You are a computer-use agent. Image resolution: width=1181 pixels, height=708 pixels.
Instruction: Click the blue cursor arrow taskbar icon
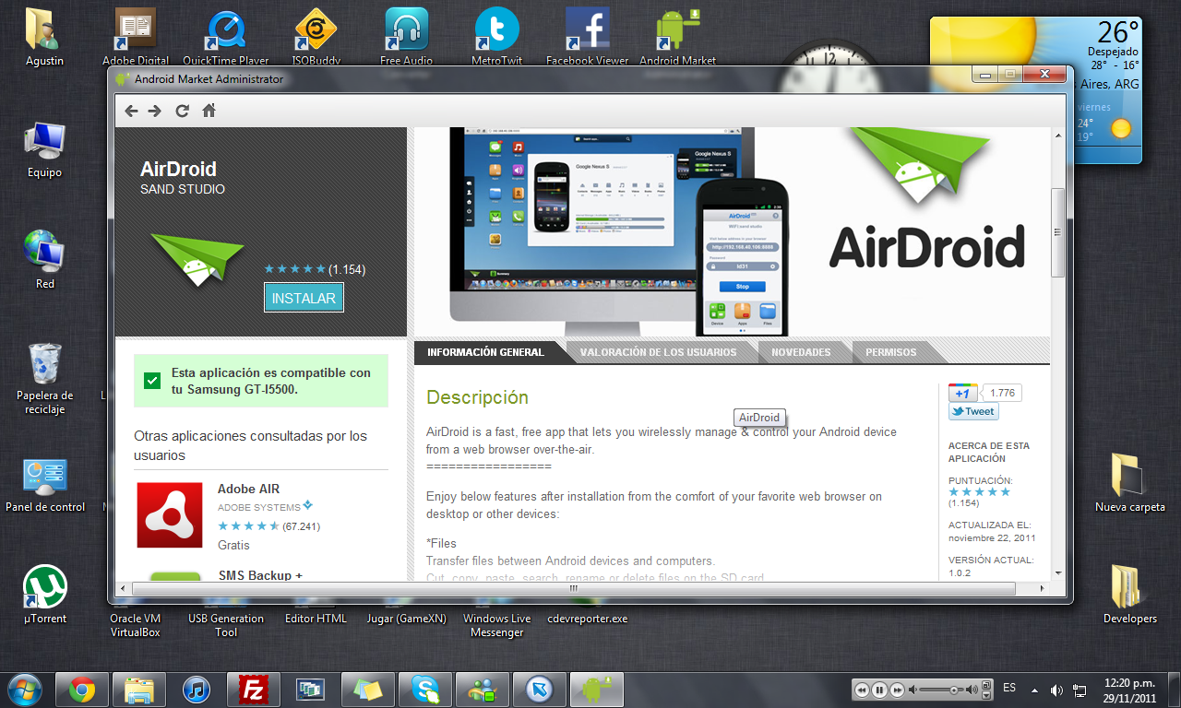coord(540,689)
